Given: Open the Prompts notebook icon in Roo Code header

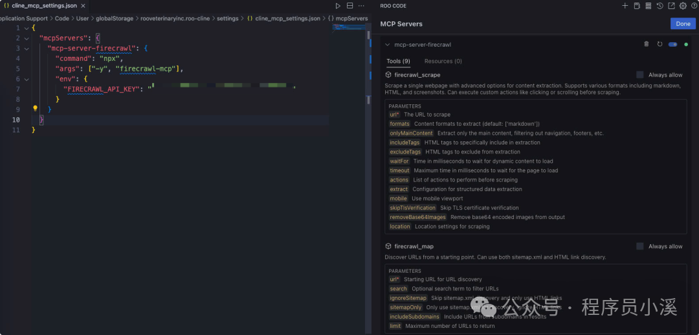Looking at the screenshot, I should coord(637,6).
